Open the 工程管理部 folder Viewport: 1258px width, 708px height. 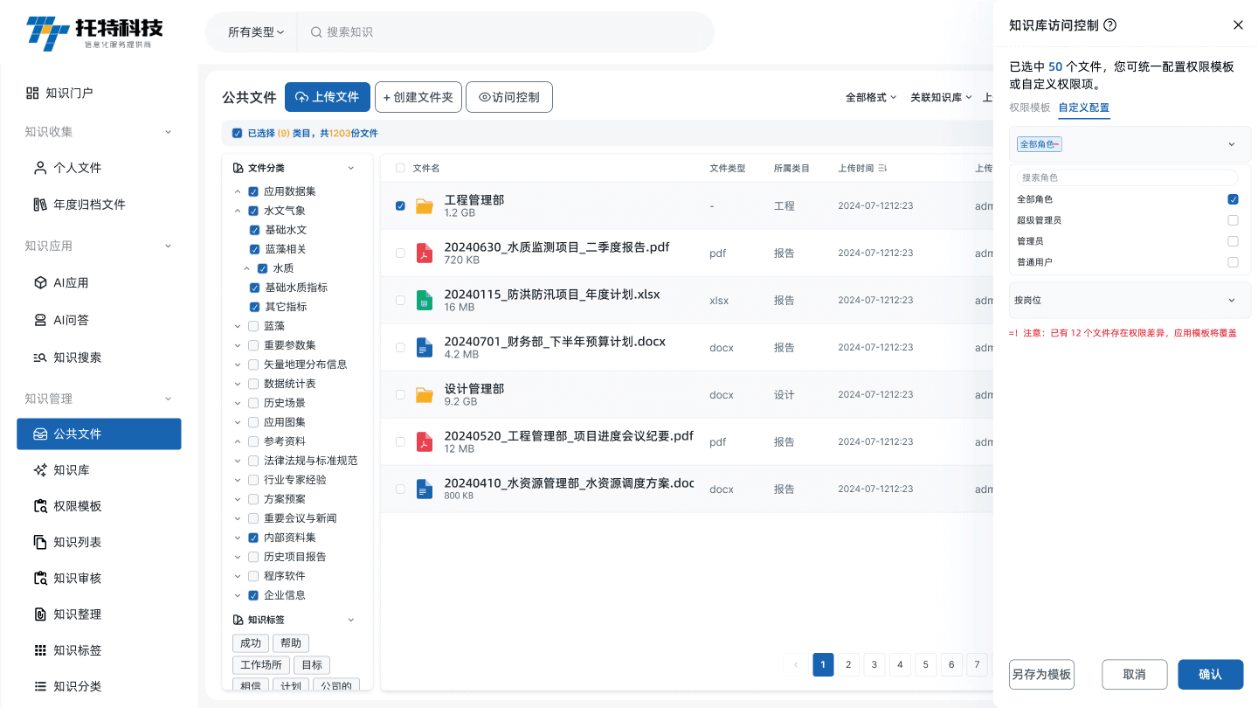(476, 199)
